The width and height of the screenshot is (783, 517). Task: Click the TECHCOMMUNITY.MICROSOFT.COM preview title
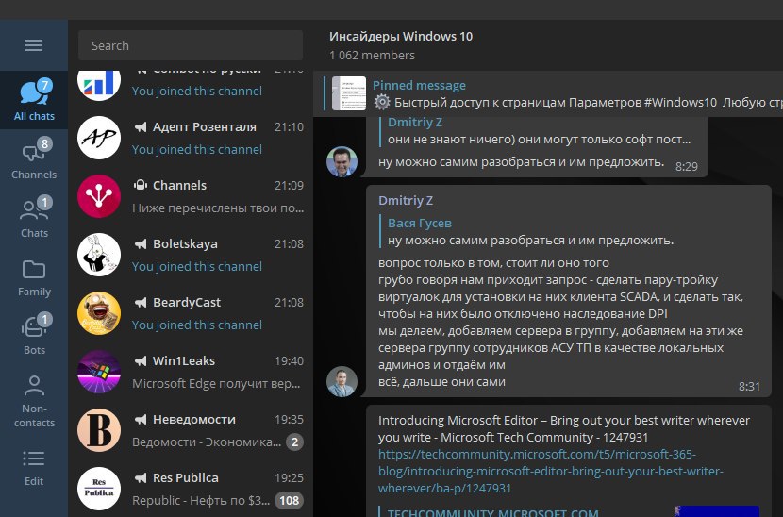tap(492, 512)
